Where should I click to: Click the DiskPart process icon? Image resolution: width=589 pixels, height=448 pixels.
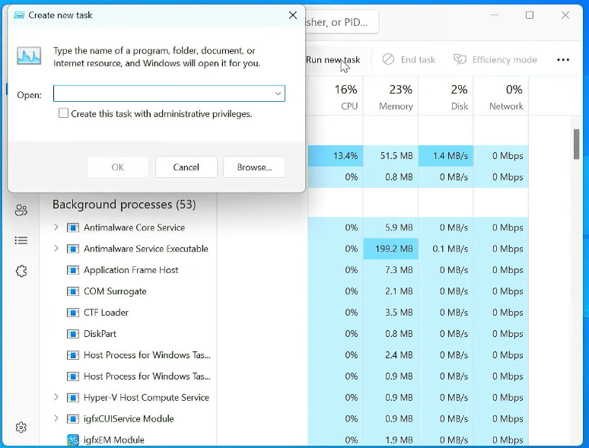pos(73,334)
